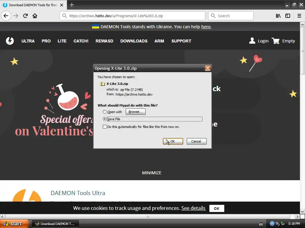Click the Windows start button
The width and height of the screenshot is (305, 228).
14,224
